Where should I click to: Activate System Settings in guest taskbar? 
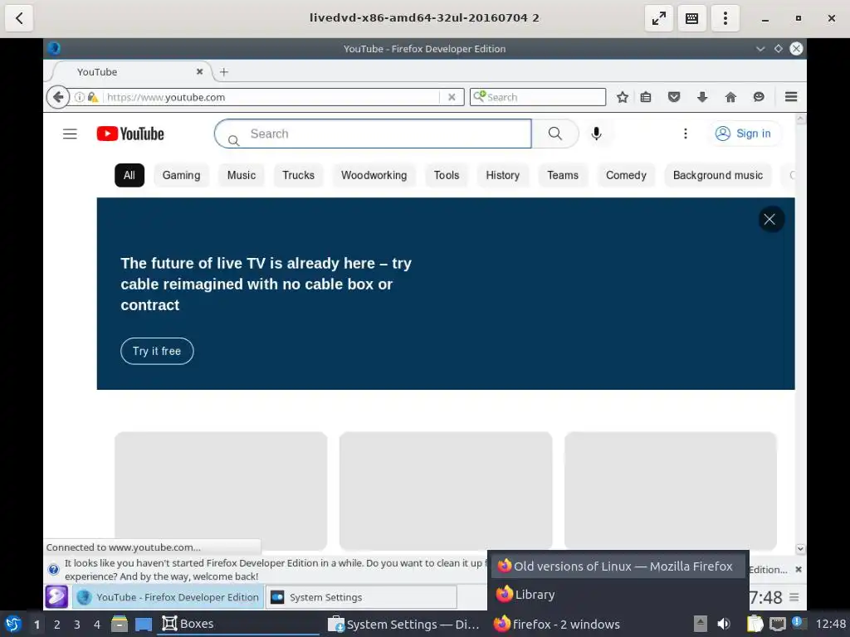click(361, 597)
